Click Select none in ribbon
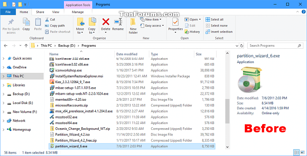This screenshot has width=307, height=156. coord(217,26)
